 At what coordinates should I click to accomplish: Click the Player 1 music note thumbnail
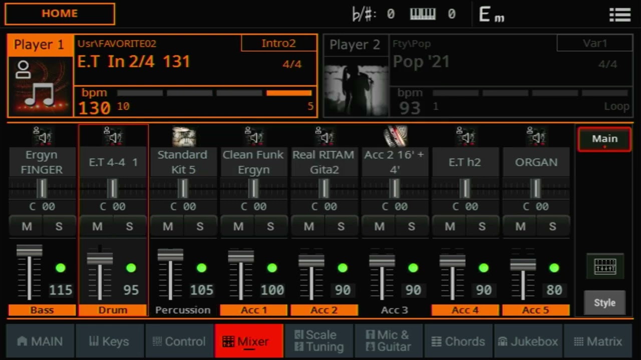coord(40,86)
